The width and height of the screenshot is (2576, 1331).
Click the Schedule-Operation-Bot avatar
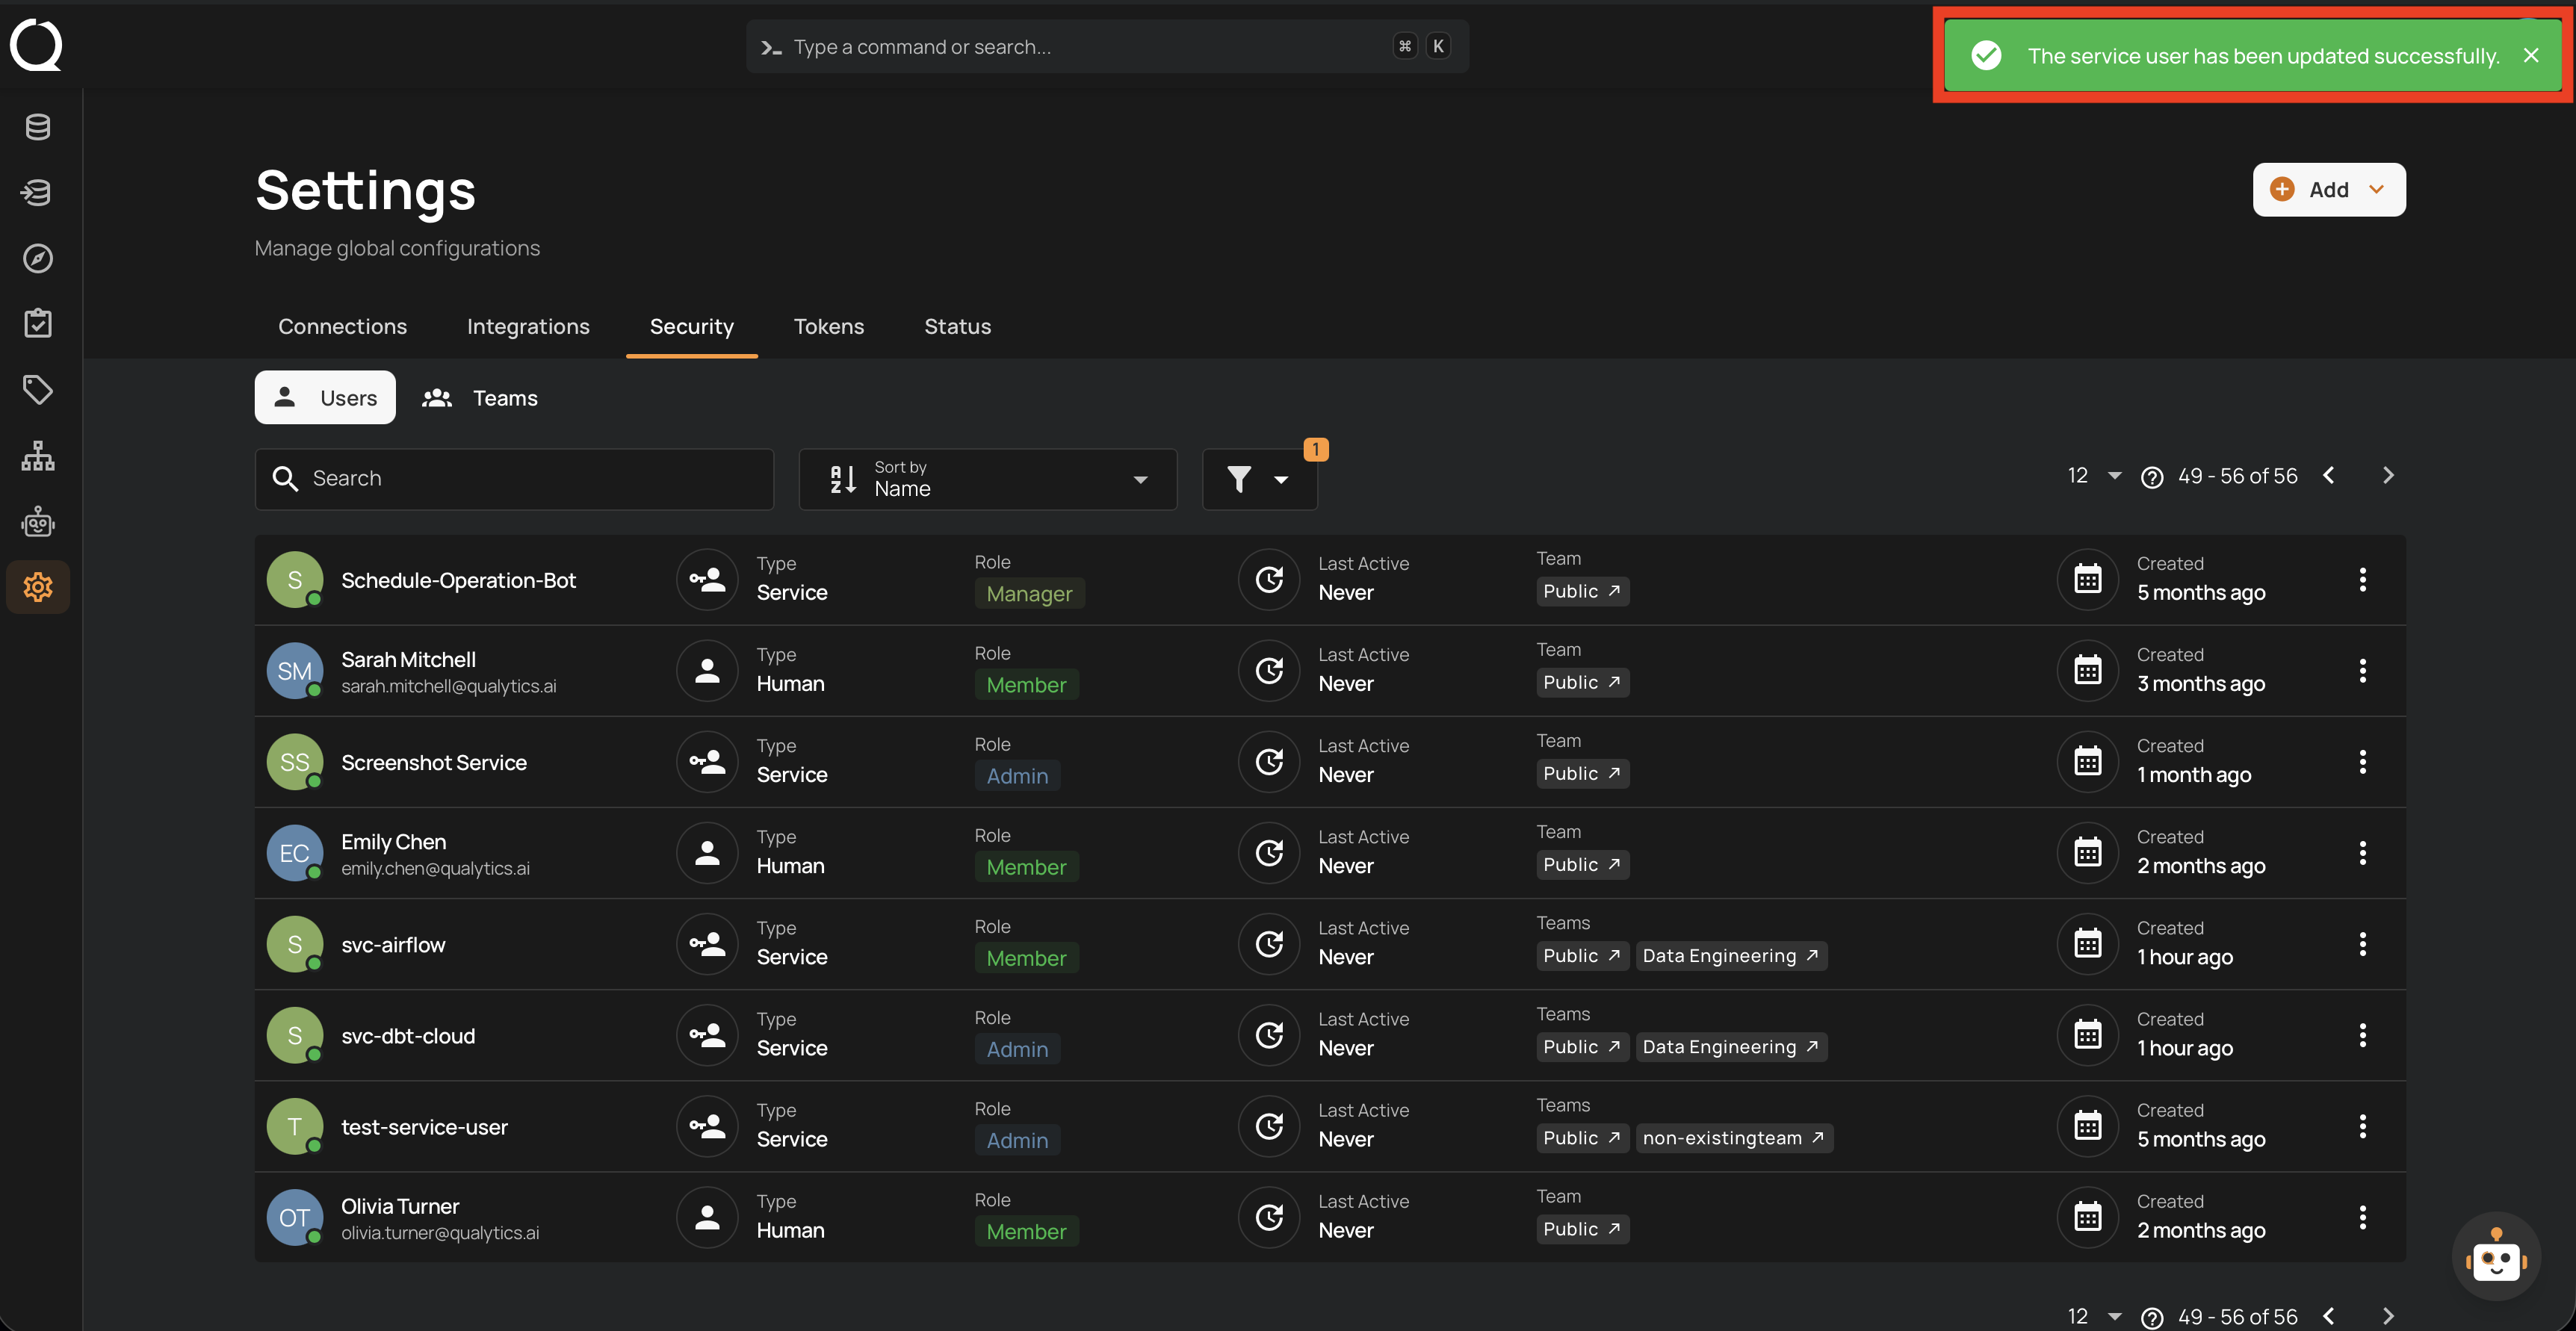(x=294, y=580)
